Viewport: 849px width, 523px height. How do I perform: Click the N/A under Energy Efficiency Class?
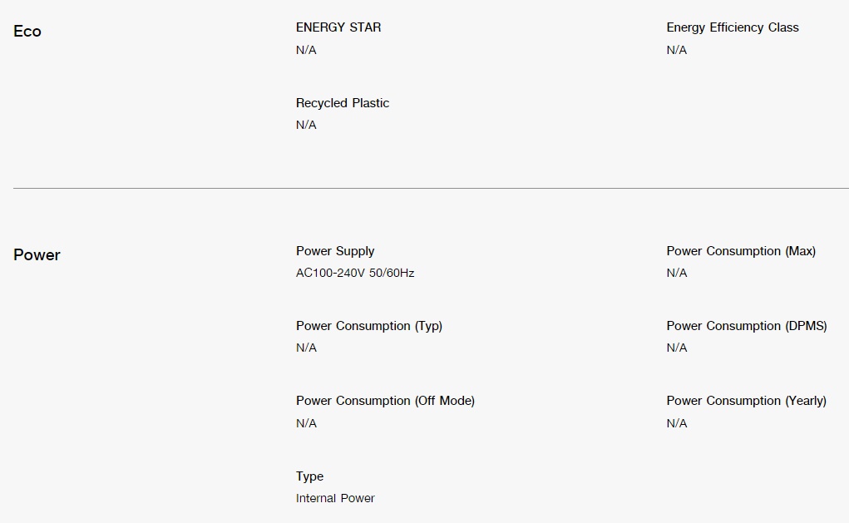click(x=677, y=50)
